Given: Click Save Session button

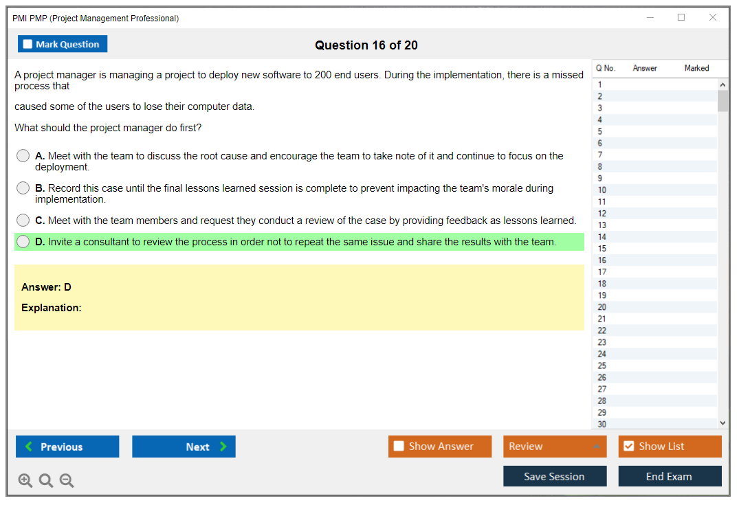Looking at the screenshot, I should click(554, 476).
